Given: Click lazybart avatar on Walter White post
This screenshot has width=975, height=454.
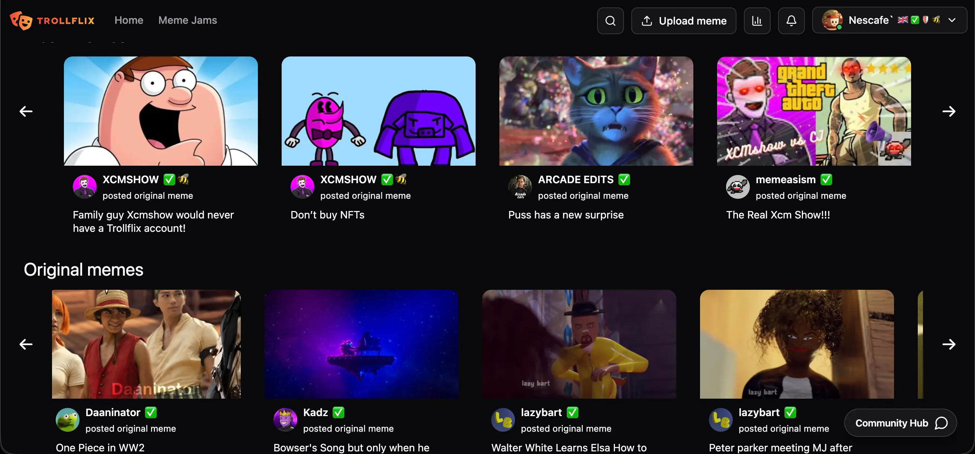Looking at the screenshot, I should tap(503, 419).
